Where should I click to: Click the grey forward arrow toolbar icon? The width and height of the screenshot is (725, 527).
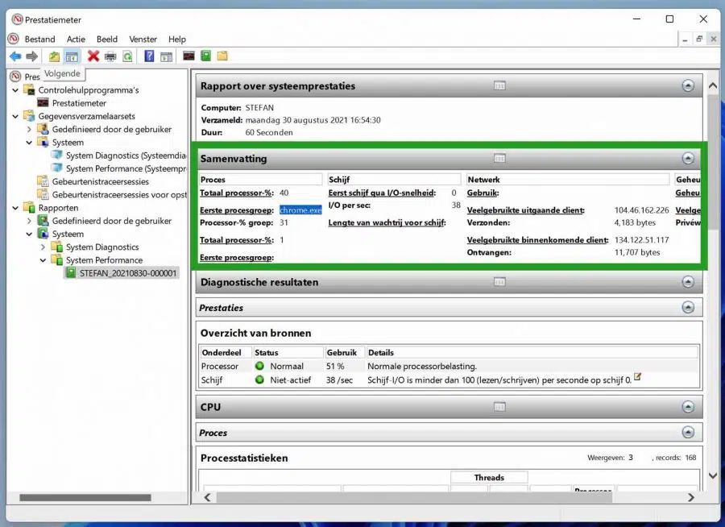pos(32,56)
